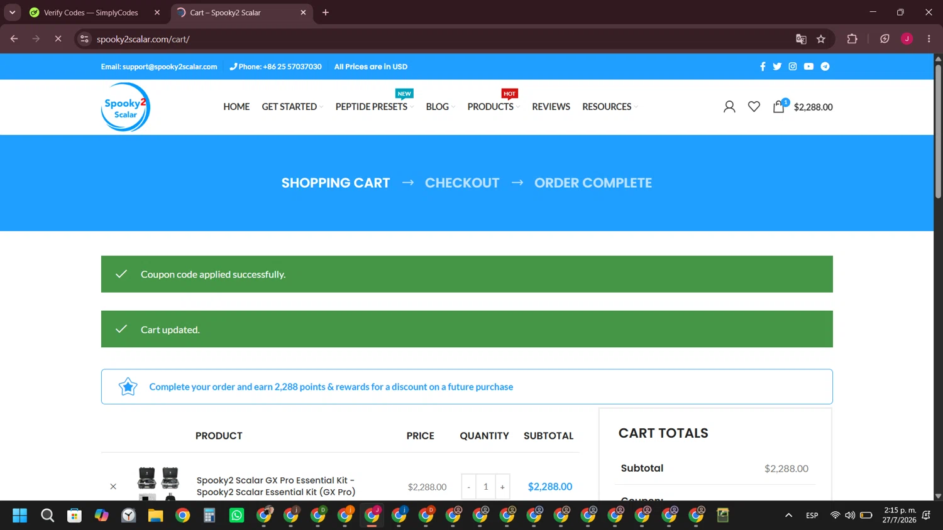Open the shopping bag cart icon
Viewport: 943px width, 530px height.
pyautogui.click(x=780, y=106)
